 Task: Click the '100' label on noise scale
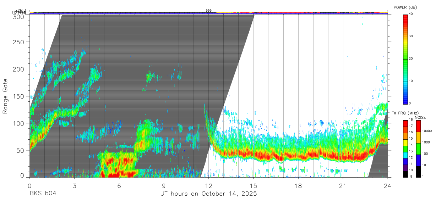425,154
